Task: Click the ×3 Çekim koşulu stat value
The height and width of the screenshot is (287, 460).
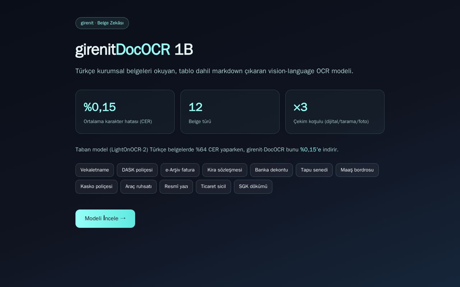Action: coord(300,107)
